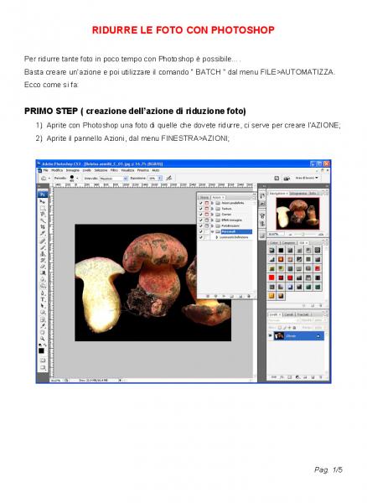Click the bright red style swatch
Image resolution: width=367 pixels, height=503 pixels.
pyautogui.click(x=271, y=277)
